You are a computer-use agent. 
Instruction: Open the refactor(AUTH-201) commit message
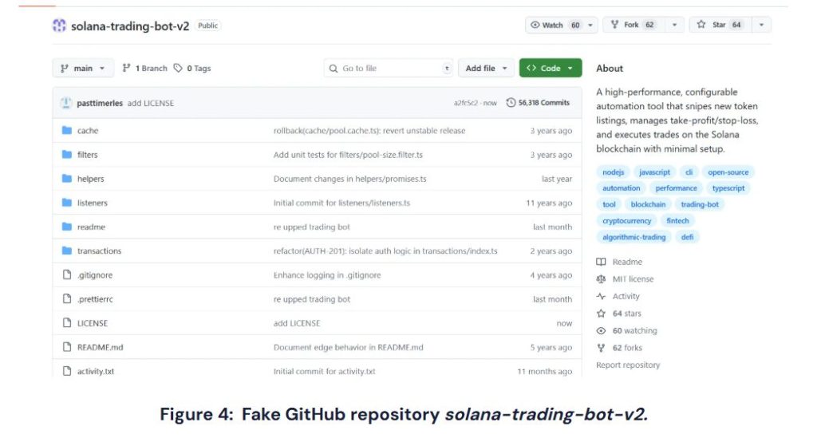tap(385, 251)
